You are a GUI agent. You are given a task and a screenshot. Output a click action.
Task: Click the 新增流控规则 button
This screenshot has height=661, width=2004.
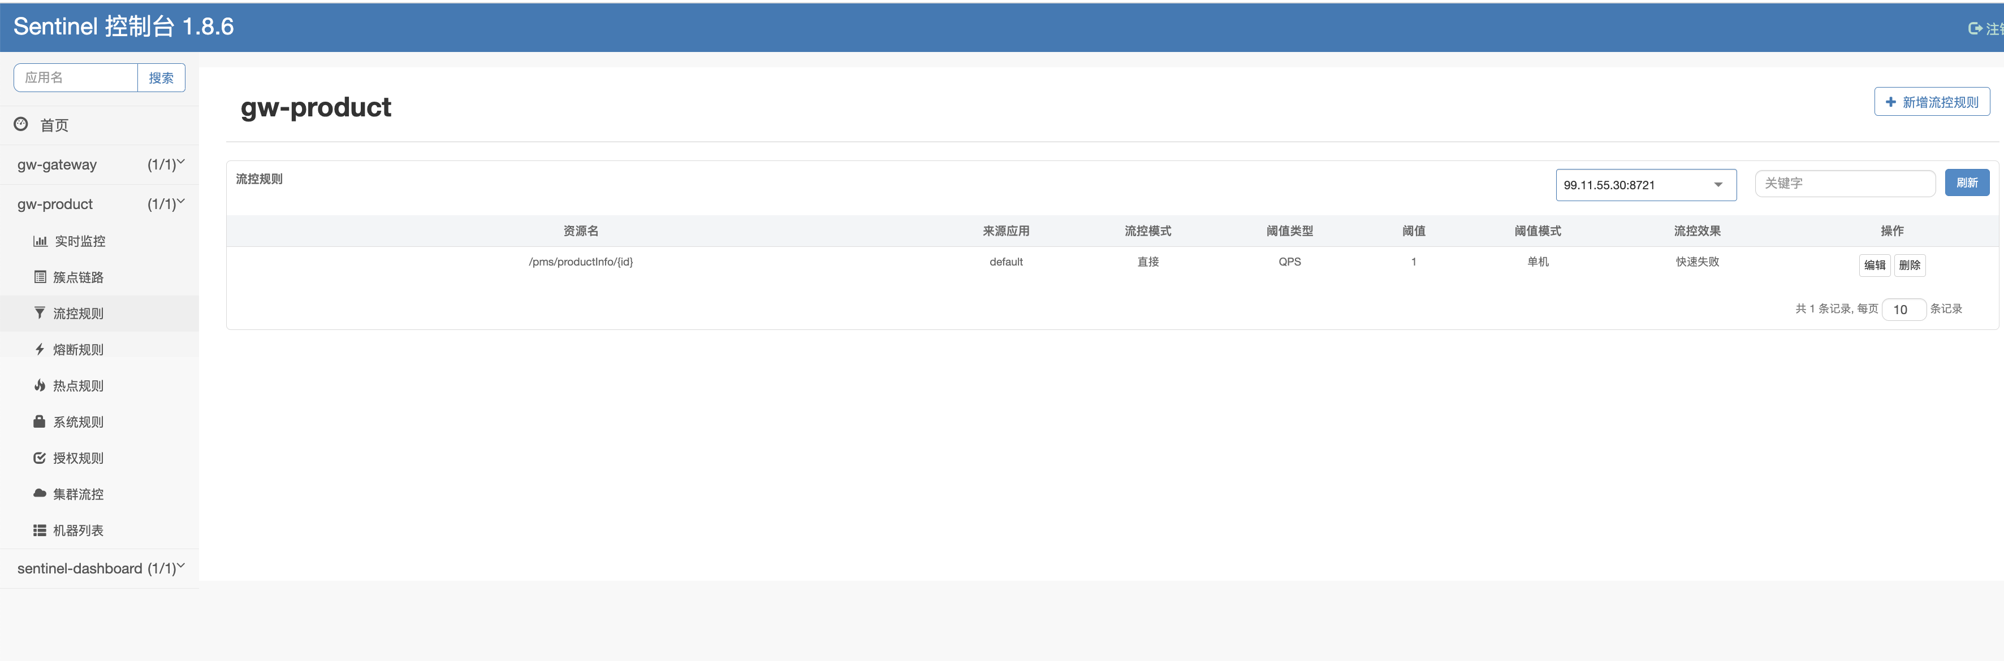[1931, 102]
